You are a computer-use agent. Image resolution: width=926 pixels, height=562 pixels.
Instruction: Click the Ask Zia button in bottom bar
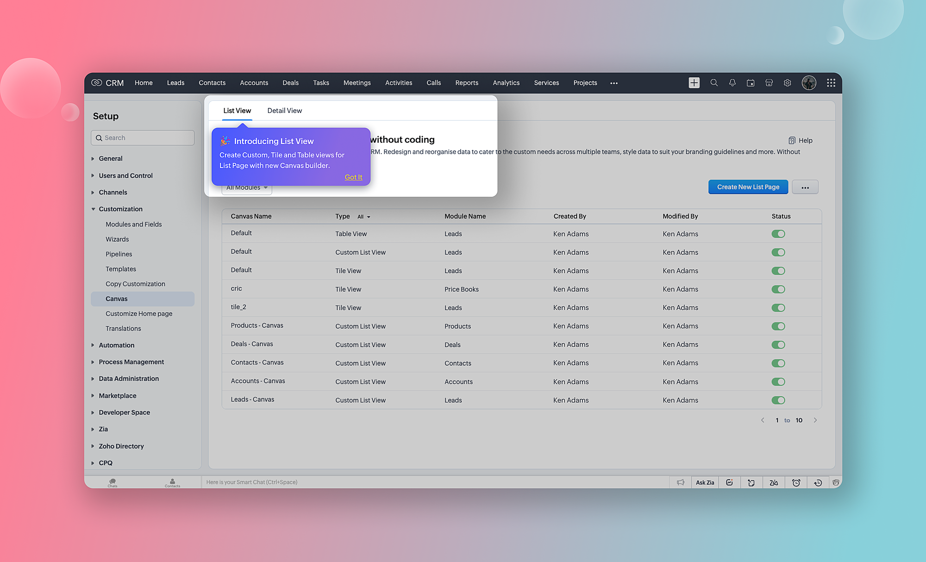pyautogui.click(x=705, y=482)
